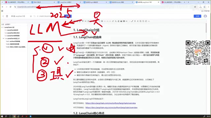The image size is (211, 118).
Task: Close the '第1章 LangChain介绍' browser tab
Action: tap(158, 2)
